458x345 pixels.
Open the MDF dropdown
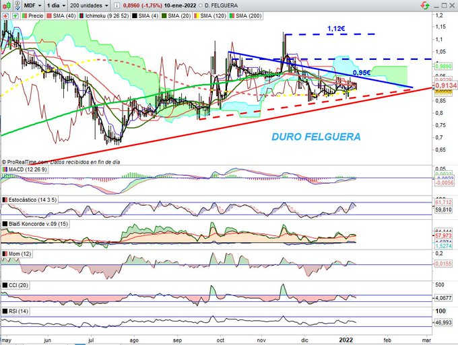32,5
